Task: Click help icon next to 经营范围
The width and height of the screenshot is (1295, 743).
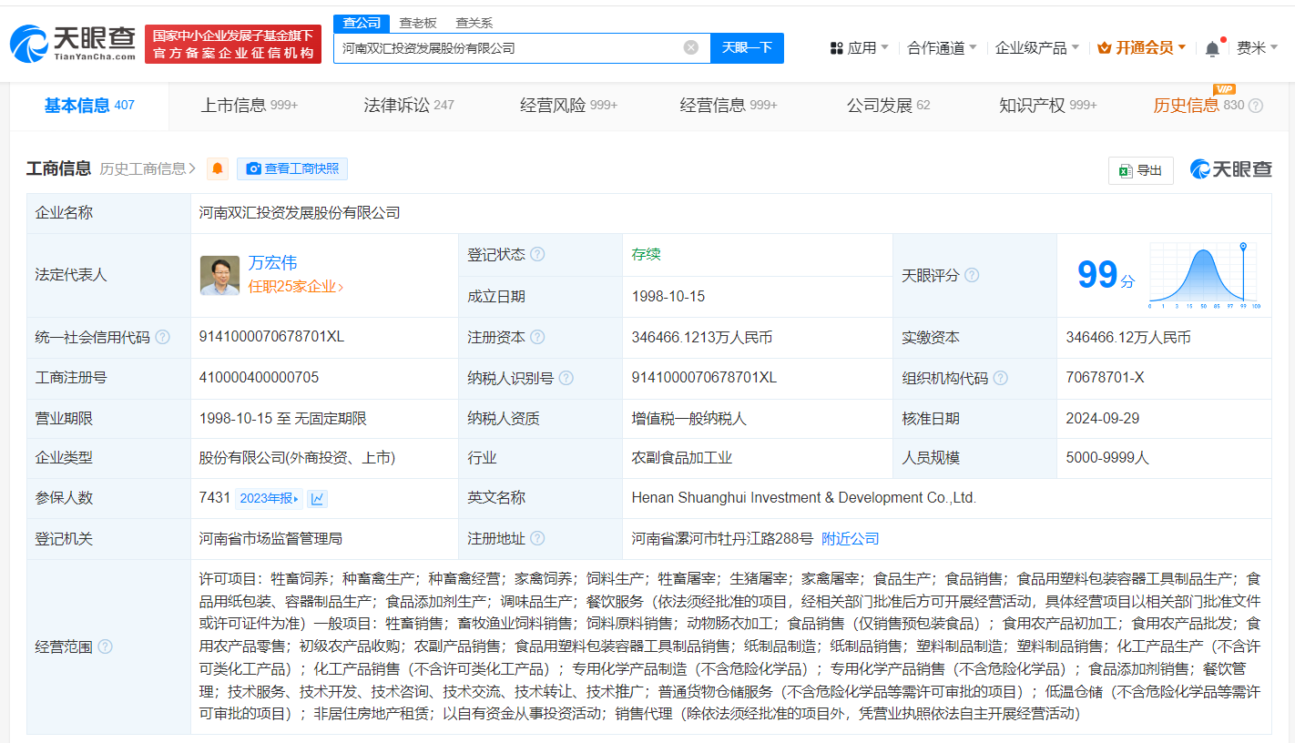Action: click(x=105, y=646)
